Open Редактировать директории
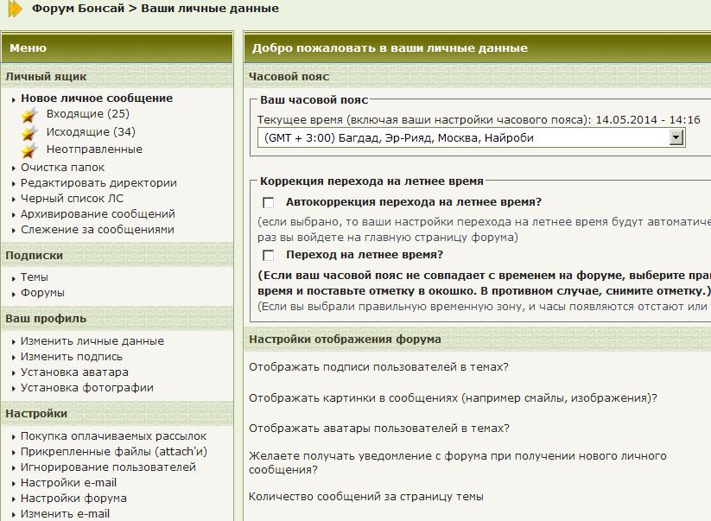The image size is (711, 521). pos(98,182)
